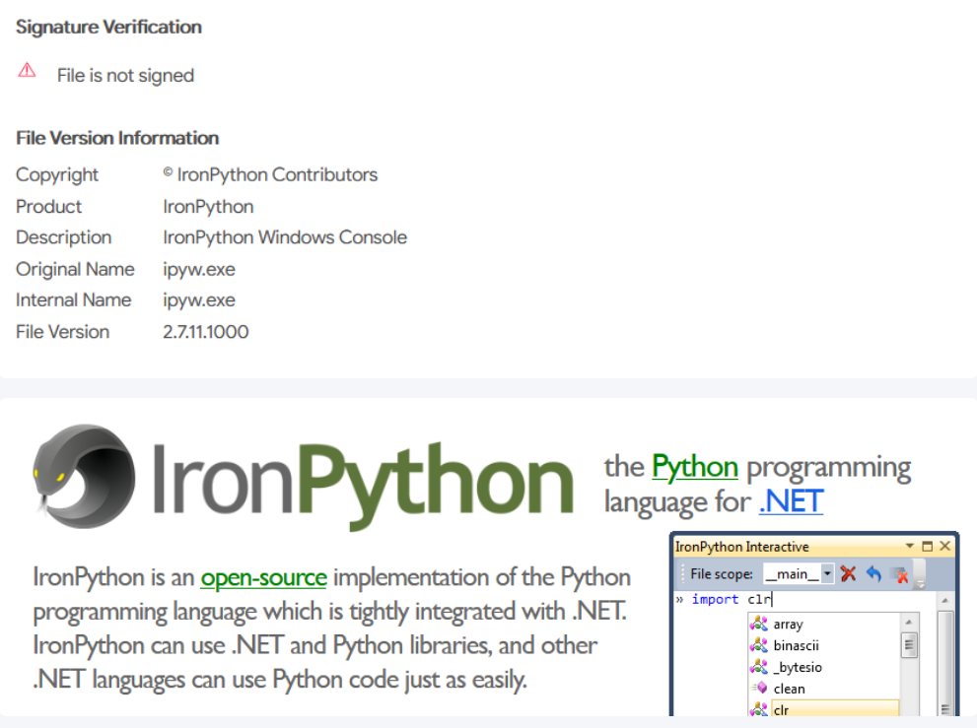
Task: Click the red X cancel icon in toolbar
Action: click(x=848, y=573)
